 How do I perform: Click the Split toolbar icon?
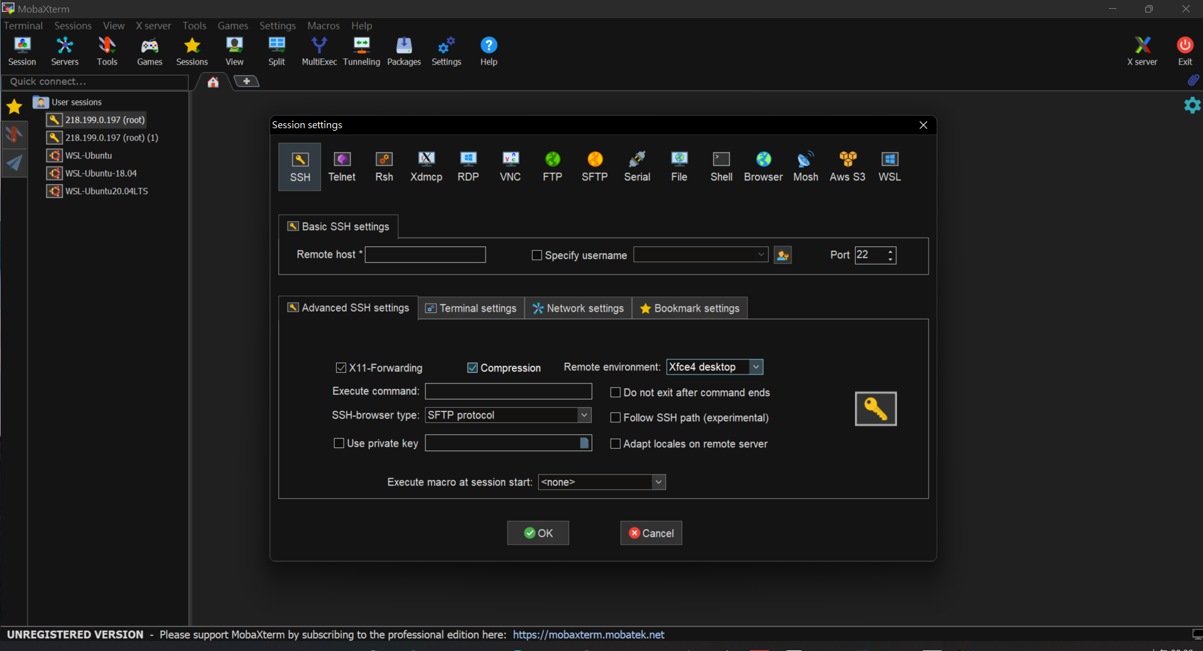pyautogui.click(x=276, y=51)
